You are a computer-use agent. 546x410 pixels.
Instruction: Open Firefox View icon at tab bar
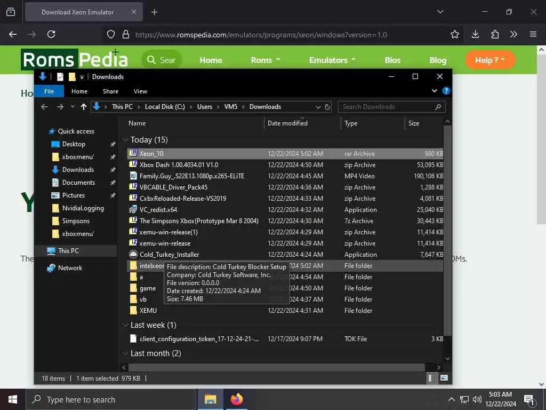click(11, 12)
